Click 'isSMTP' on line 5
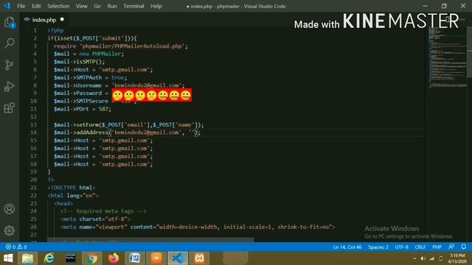The height and width of the screenshot is (265, 472). [86, 62]
